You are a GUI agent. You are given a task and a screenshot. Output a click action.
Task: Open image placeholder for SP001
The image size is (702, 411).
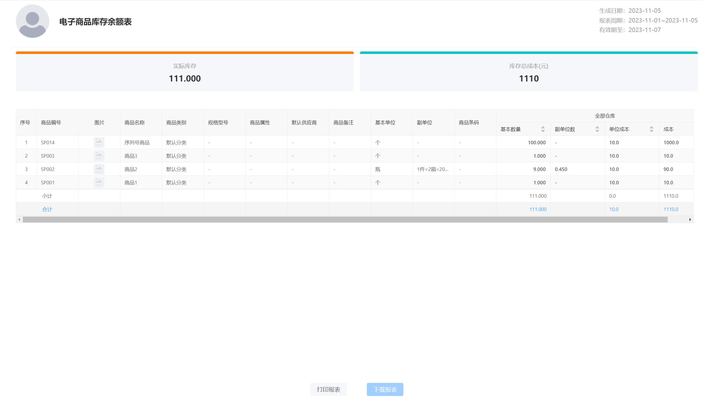tap(99, 182)
